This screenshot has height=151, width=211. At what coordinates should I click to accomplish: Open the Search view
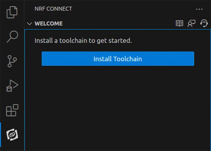pyautogui.click(x=12, y=37)
